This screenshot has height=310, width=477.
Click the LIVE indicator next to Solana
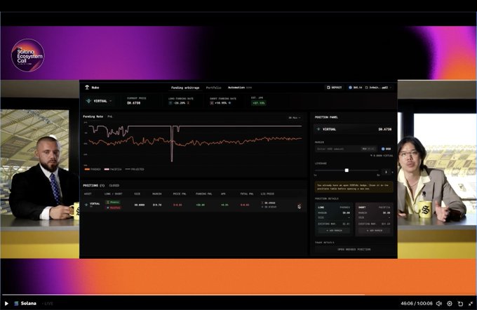coord(48,303)
